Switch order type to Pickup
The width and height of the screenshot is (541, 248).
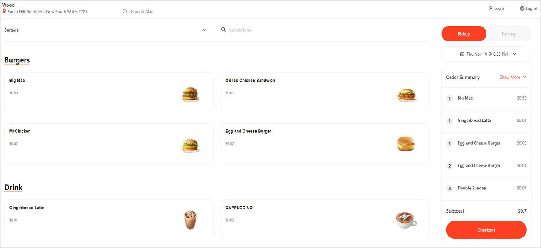[x=464, y=34]
